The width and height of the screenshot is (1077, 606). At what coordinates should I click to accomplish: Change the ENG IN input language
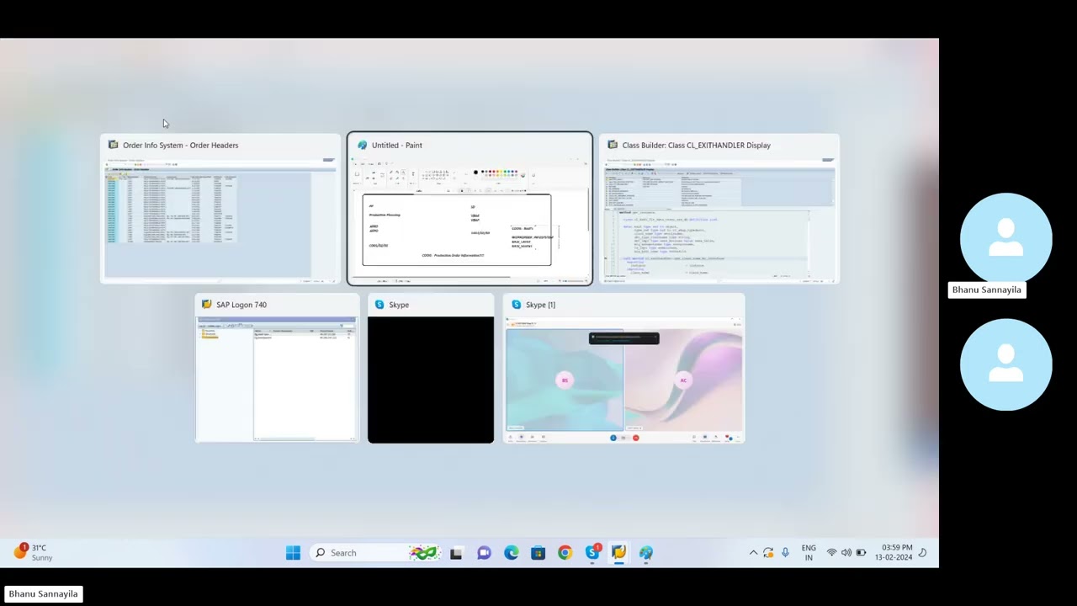coord(809,553)
